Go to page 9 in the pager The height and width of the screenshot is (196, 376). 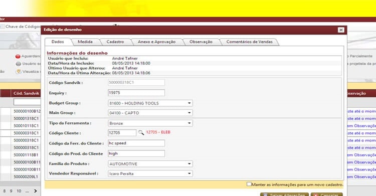click(11, 191)
